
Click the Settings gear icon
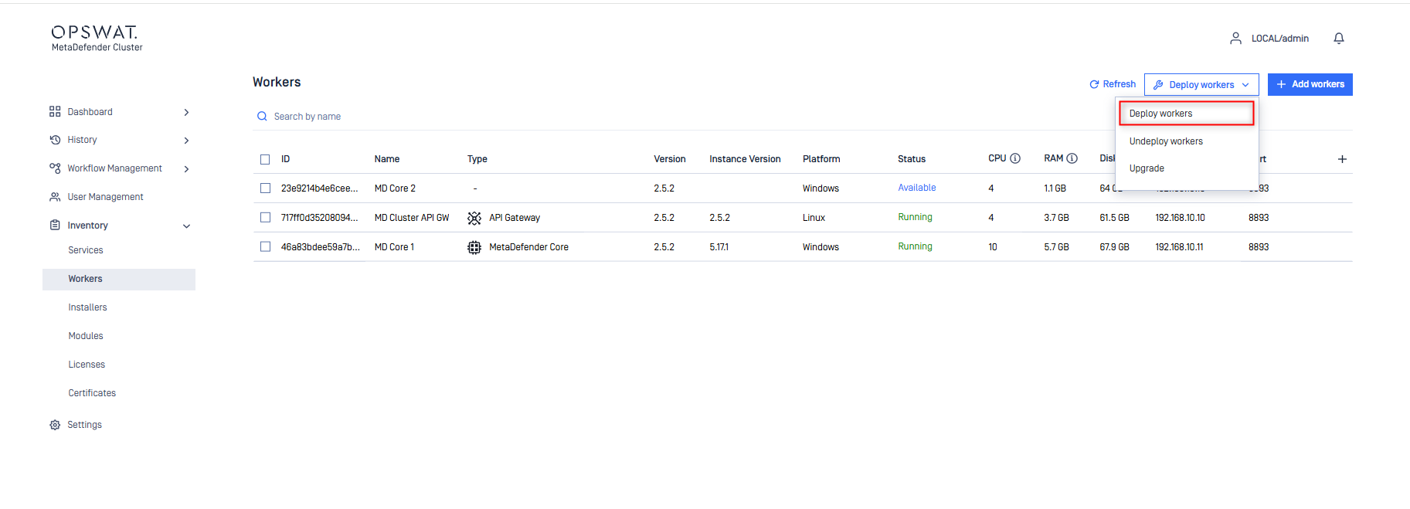[x=55, y=425]
